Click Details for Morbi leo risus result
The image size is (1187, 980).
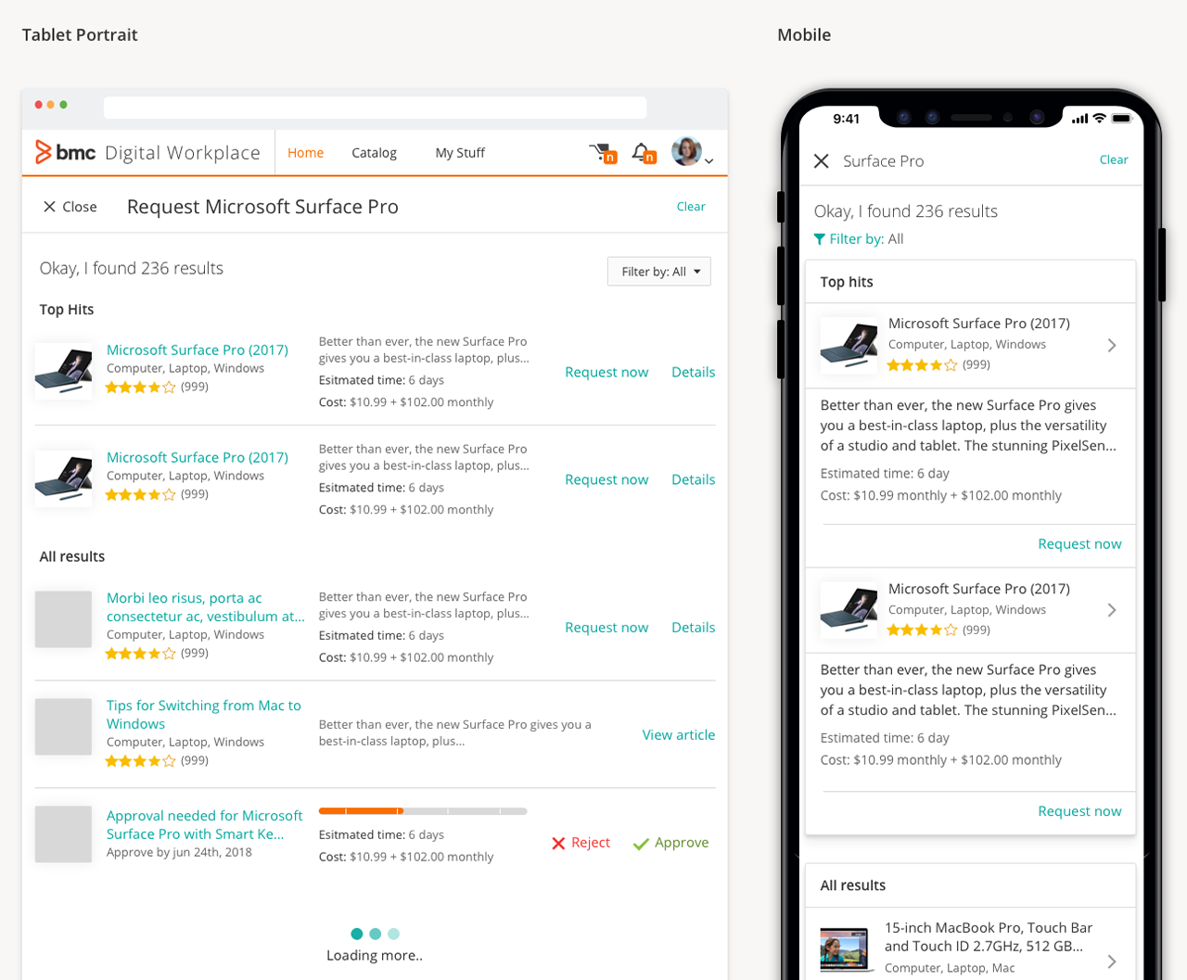[693, 628]
